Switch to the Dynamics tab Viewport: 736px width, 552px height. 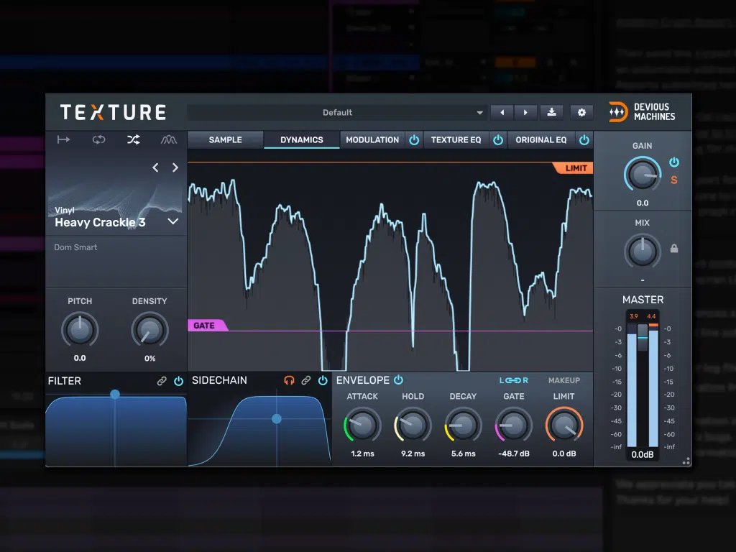(x=302, y=140)
